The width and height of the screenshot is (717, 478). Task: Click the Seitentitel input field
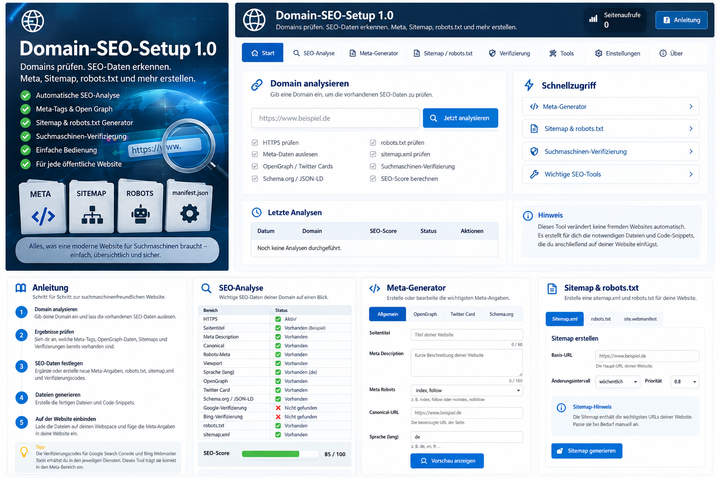pos(467,335)
